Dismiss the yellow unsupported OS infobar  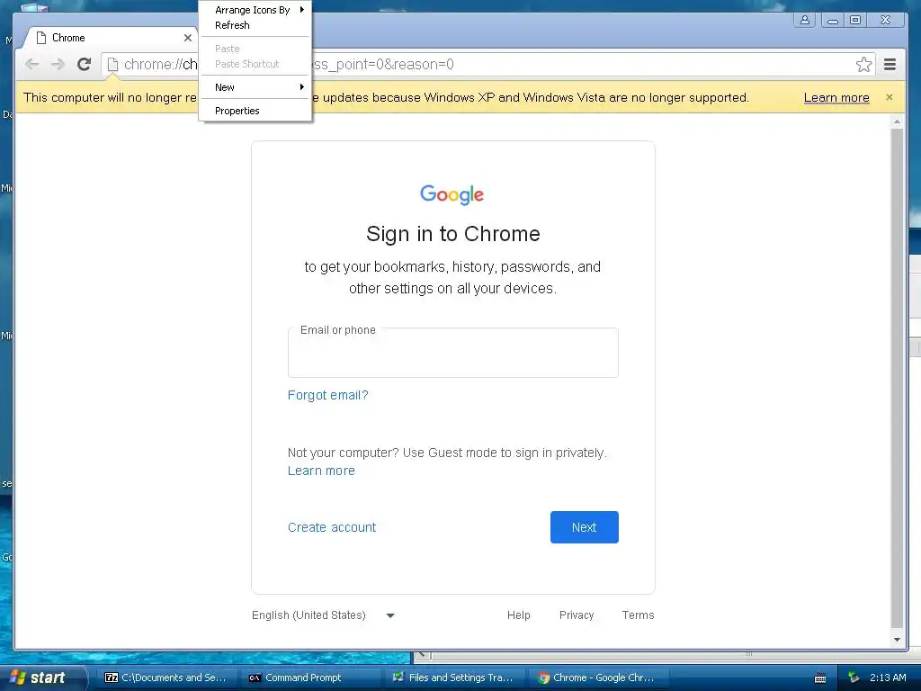pyautogui.click(x=890, y=97)
